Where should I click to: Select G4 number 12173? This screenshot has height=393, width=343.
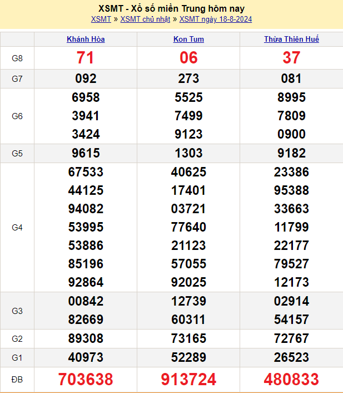click(291, 282)
